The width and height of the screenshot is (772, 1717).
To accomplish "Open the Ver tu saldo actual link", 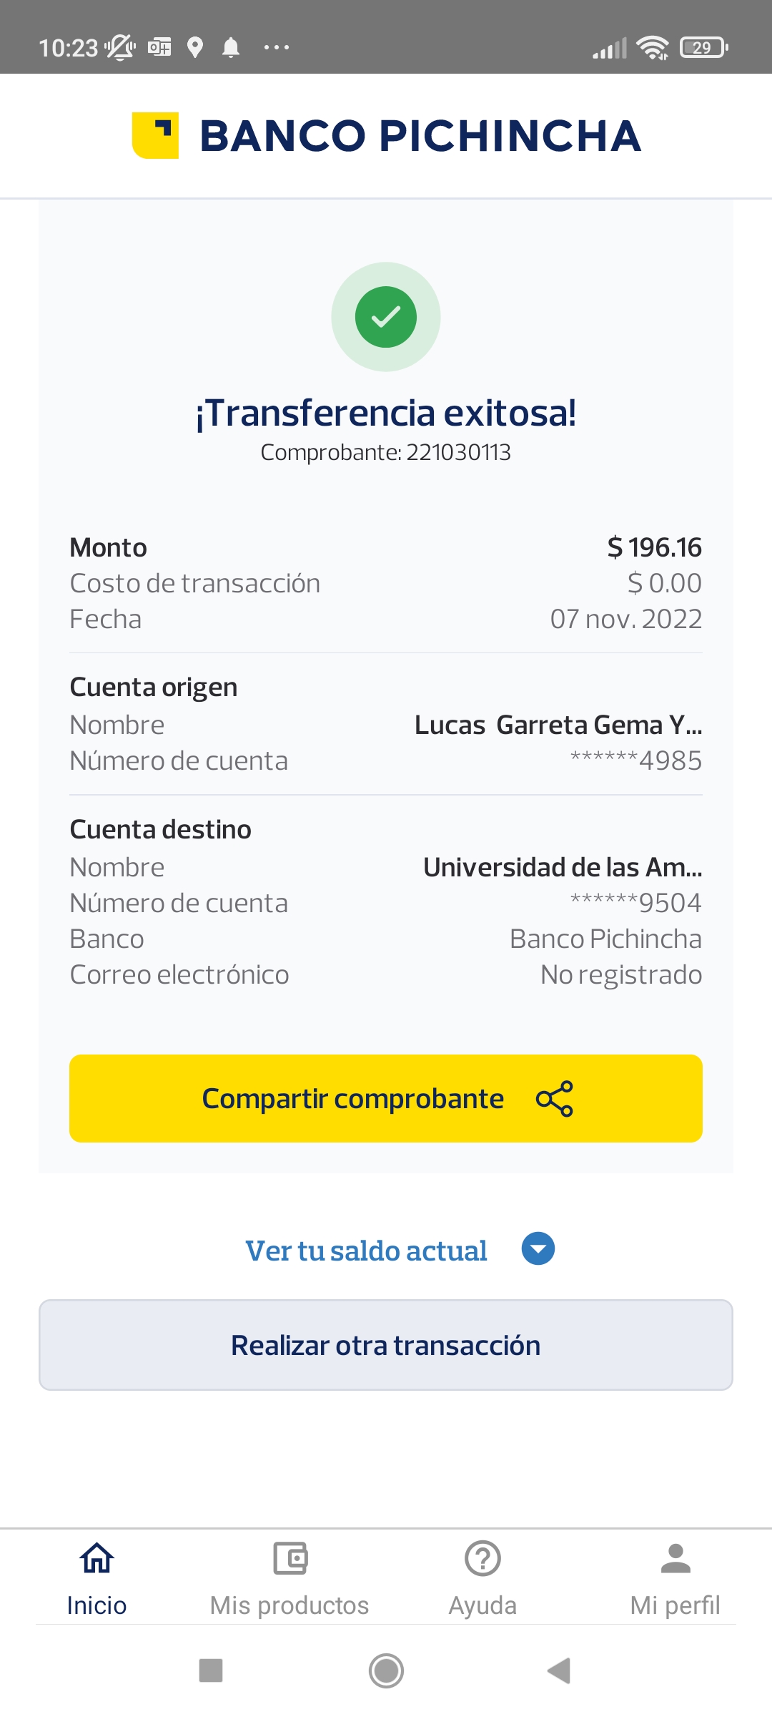I will tap(366, 1251).
